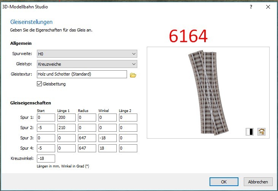Open the Gleistextur folder browse icon
The height and width of the screenshot is (191, 278).
click(x=133, y=75)
